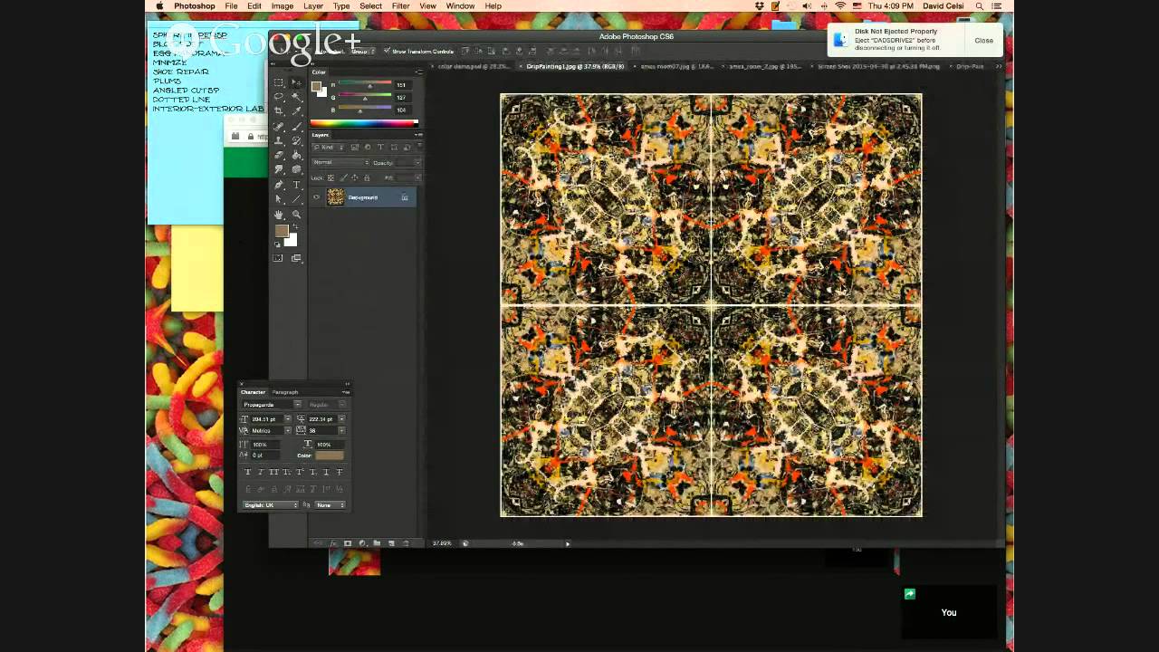1159x652 pixels.
Task: Select the Clone Stamp tool
Action: [x=279, y=139]
